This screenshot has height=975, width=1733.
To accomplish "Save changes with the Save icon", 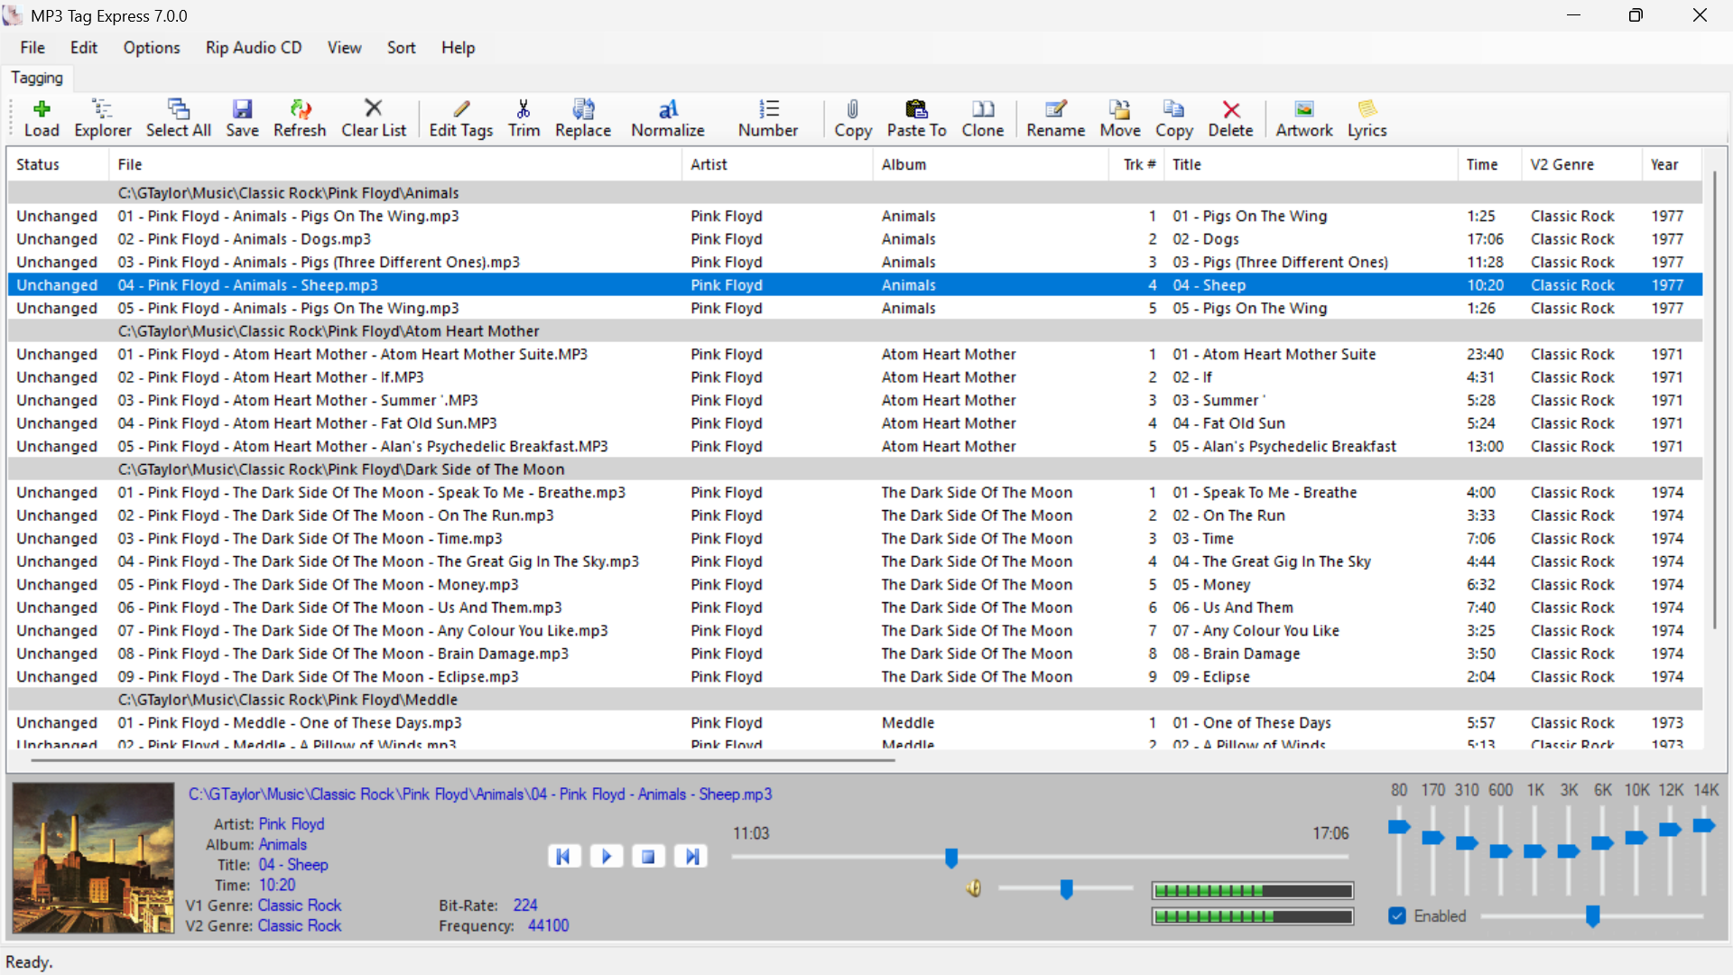I will point(242,118).
